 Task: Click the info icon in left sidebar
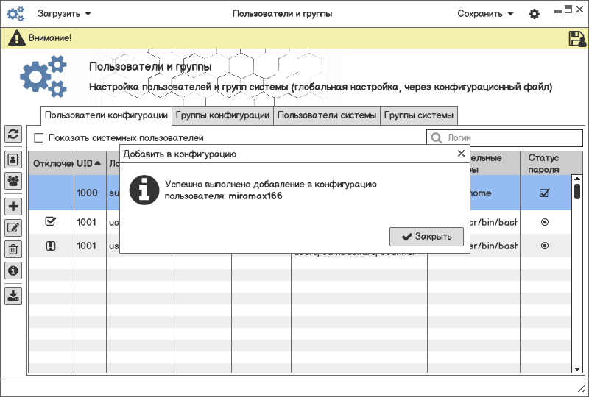13,271
